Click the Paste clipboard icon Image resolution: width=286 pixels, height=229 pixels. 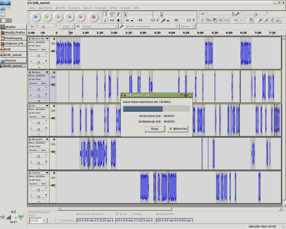tap(214, 20)
